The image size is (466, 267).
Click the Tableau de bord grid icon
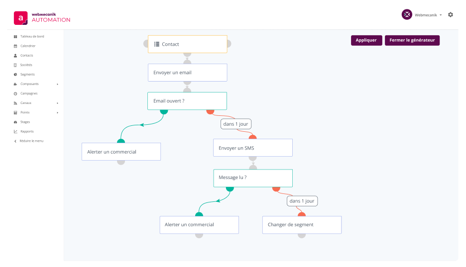[x=15, y=36]
